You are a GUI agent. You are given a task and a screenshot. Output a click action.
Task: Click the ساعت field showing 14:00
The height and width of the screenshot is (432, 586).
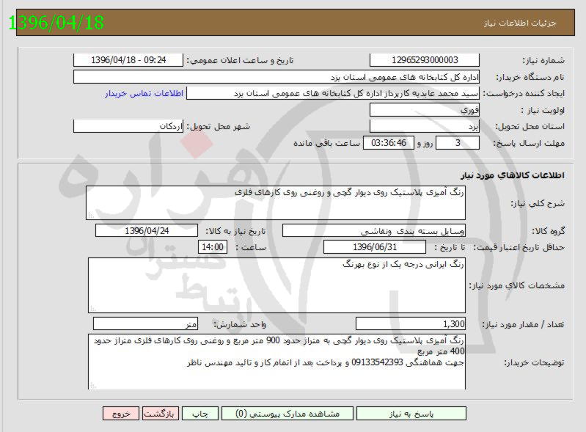point(213,247)
